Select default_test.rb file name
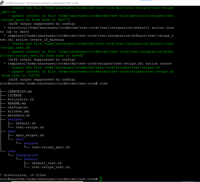This screenshot has width=200, height=182. (x=47, y=163)
